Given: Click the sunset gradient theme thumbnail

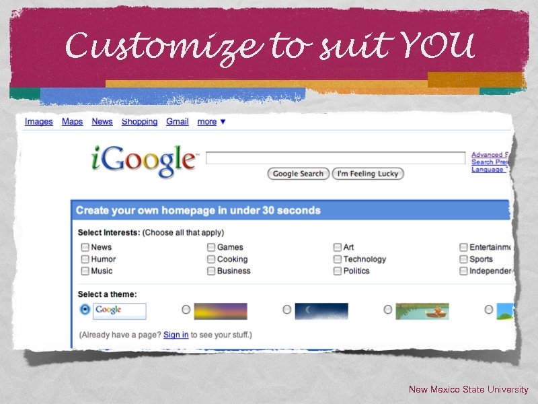Looking at the screenshot, I should [221, 311].
